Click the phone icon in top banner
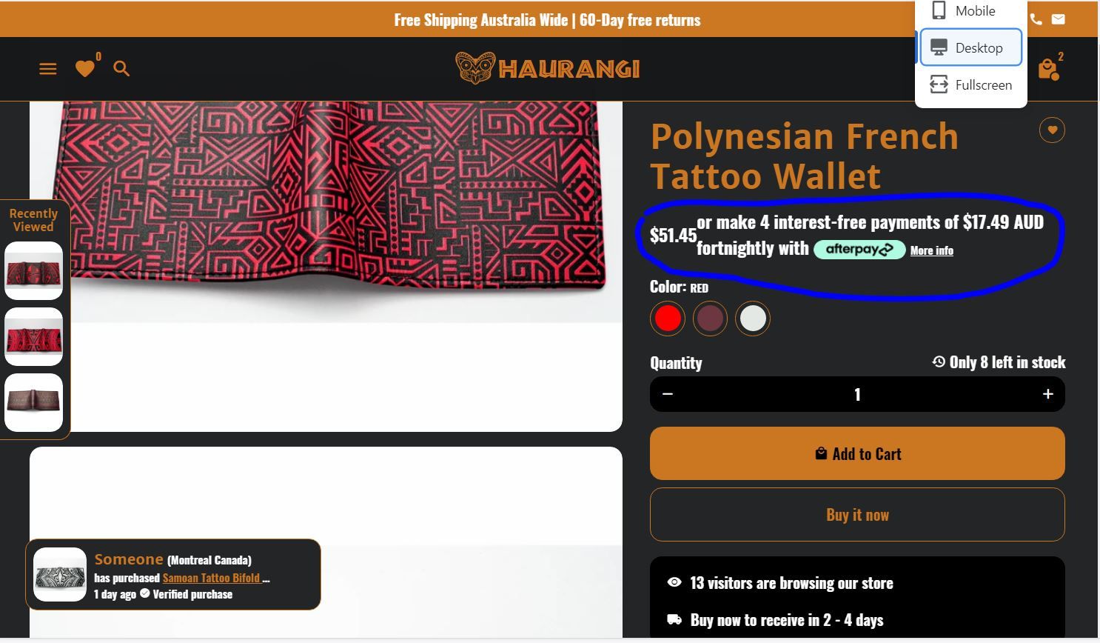The image size is (1100, 643). 1036,19
